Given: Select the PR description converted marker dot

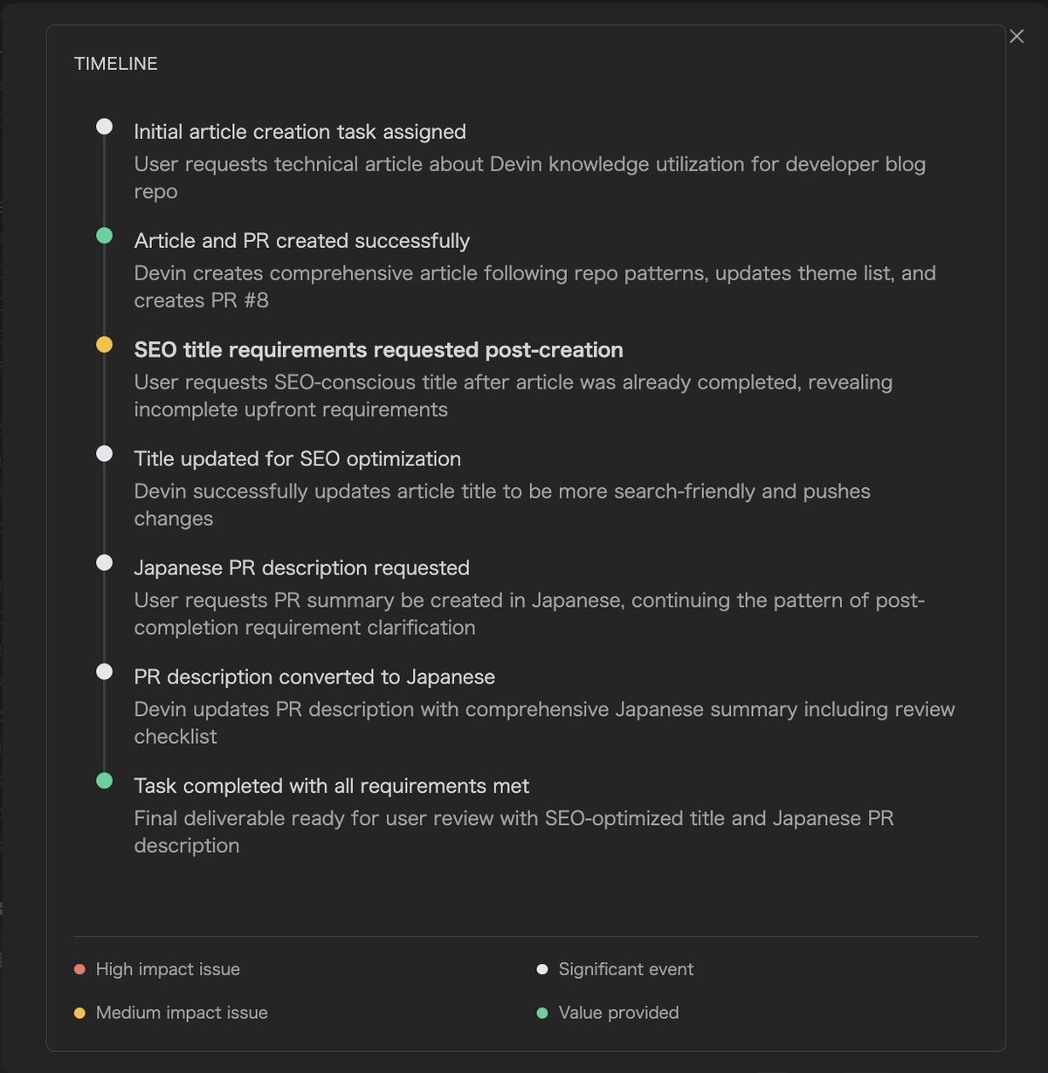Looking at the screenshot, I should 104,672.
